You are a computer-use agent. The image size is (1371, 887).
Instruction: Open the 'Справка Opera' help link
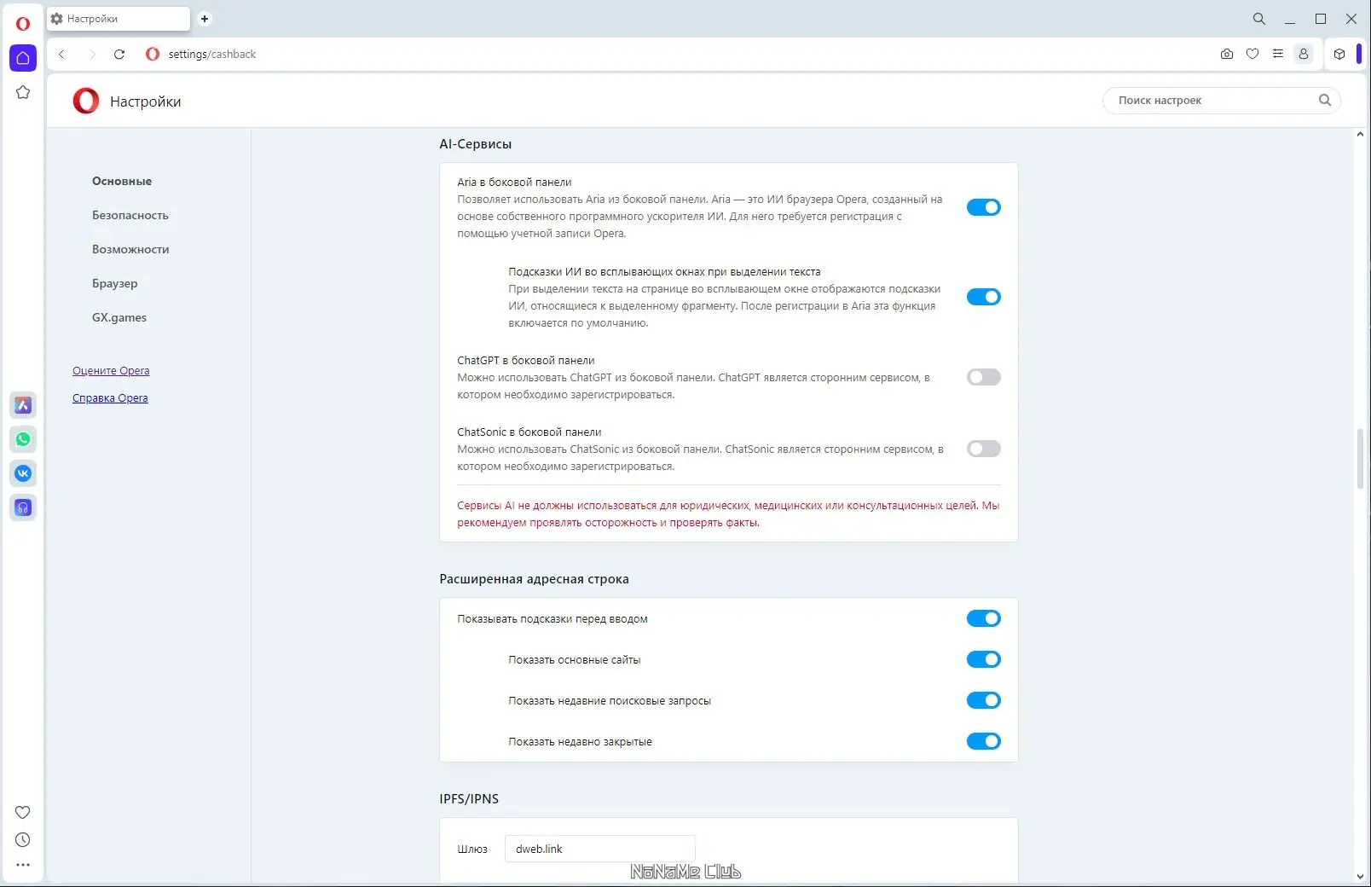(x=110, y=398)
